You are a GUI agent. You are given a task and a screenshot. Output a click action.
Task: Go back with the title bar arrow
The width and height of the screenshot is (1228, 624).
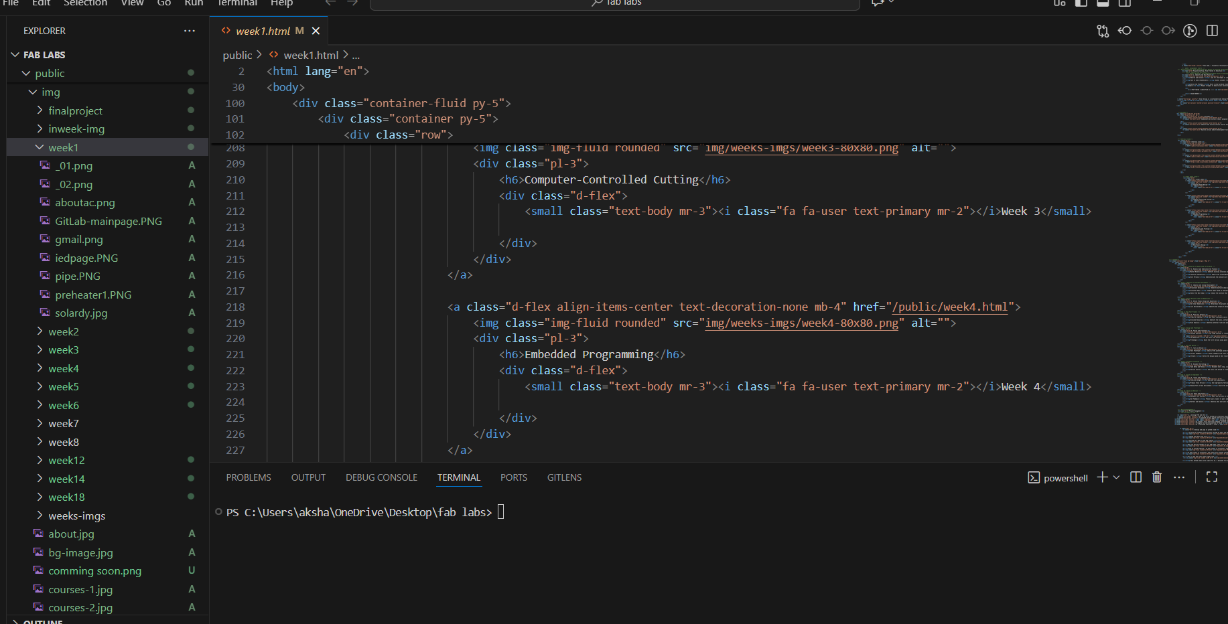330,3
